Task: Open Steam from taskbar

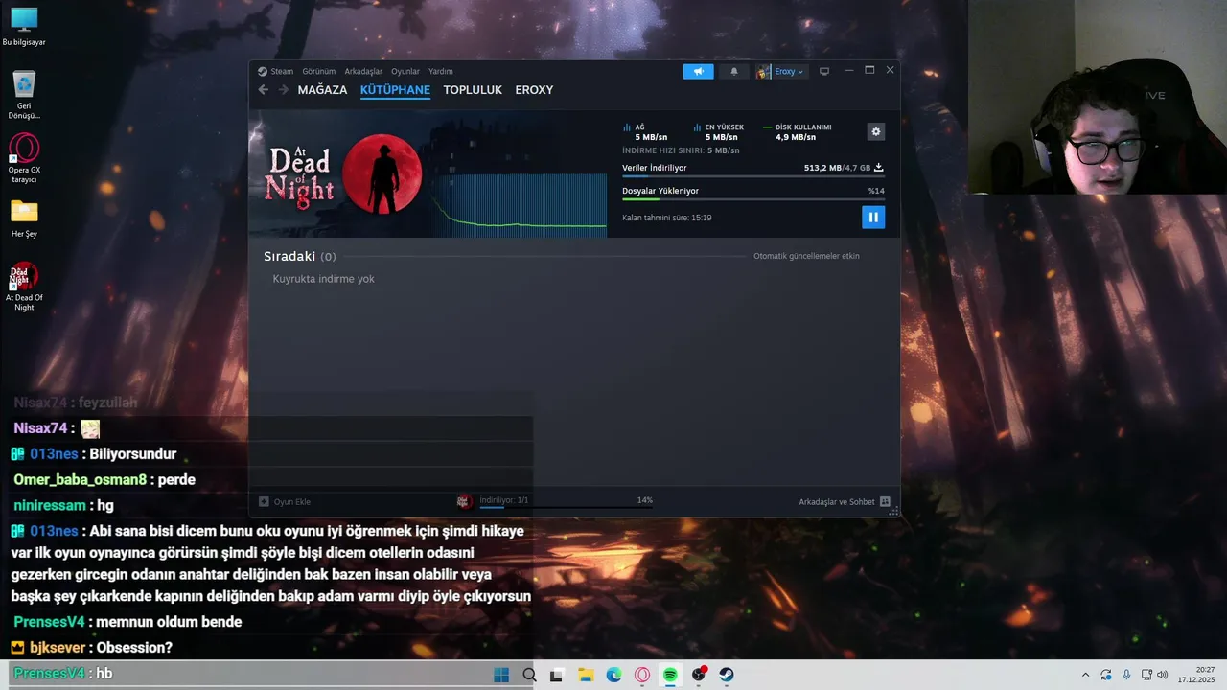Action: (727, 675)
